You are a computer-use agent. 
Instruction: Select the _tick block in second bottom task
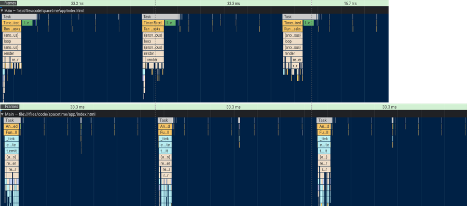click(166, 139)
